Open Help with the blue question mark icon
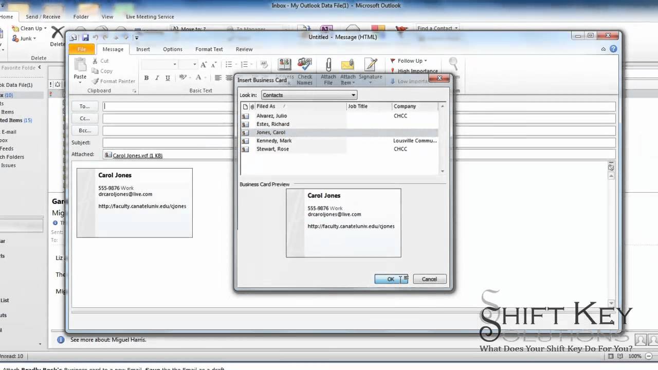Image resolution: width=658 pixels, height=370 pixels. [613, 49]
